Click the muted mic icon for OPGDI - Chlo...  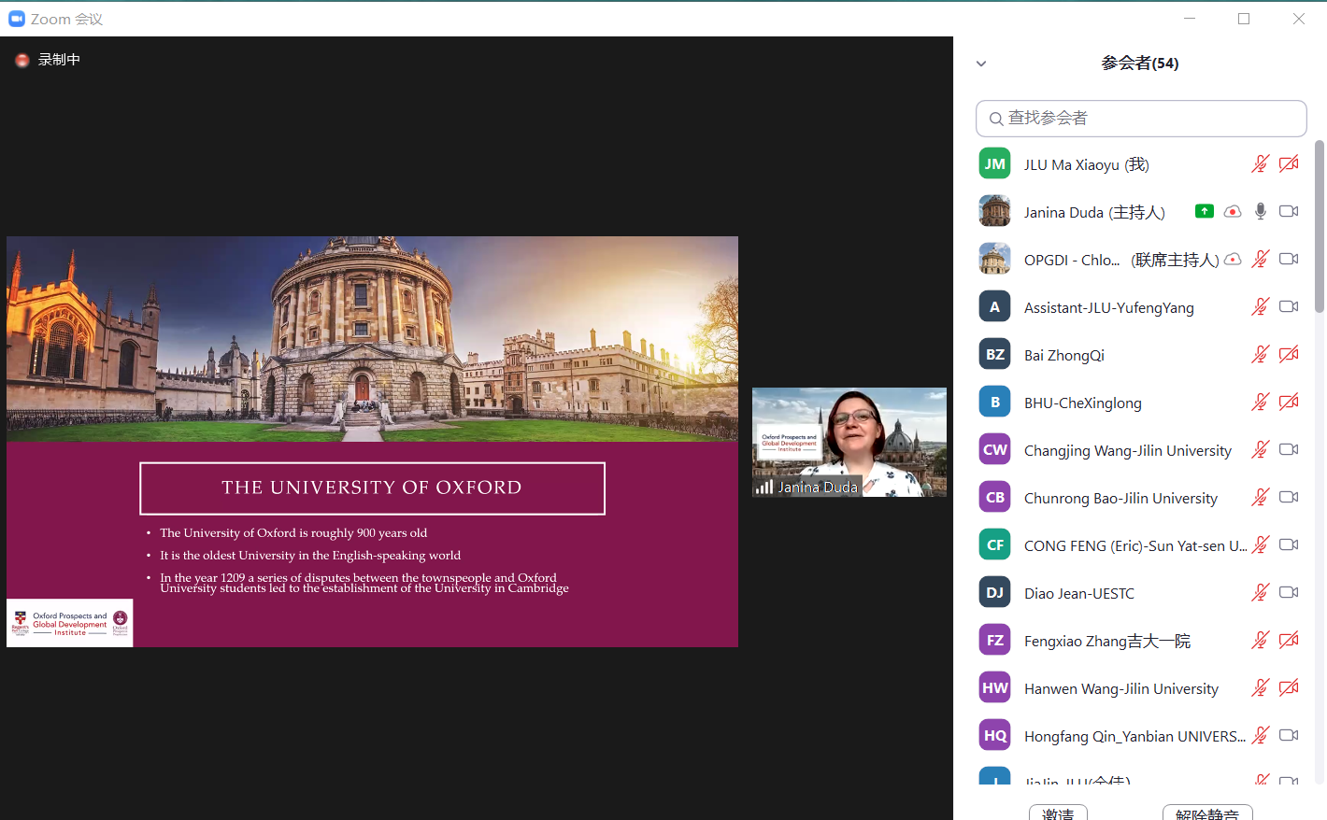1261,259
